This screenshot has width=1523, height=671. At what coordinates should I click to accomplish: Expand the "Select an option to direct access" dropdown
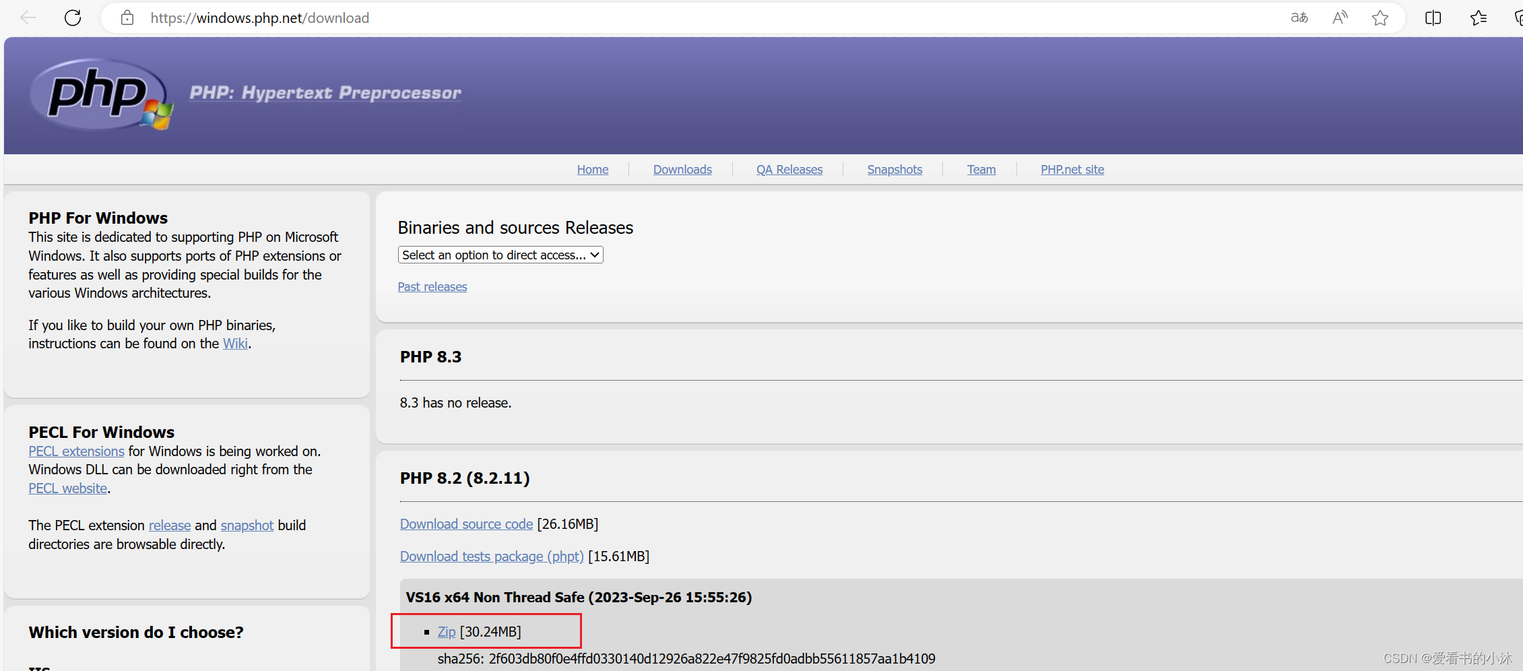click(500, 255)
